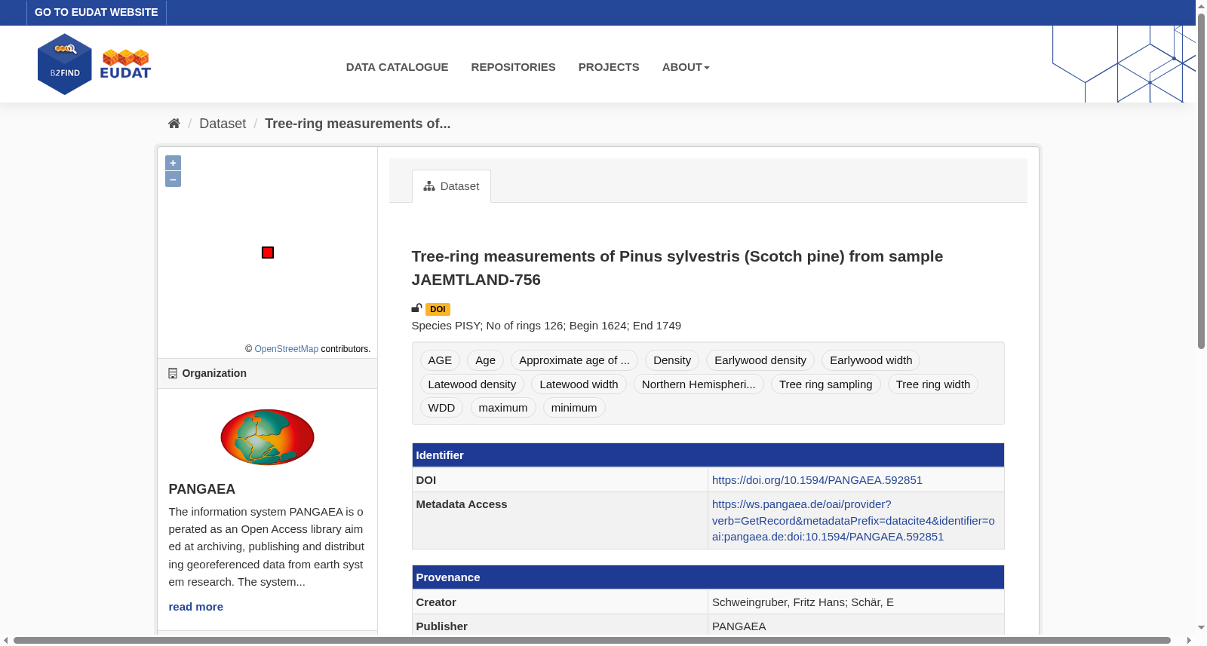
Task: Select the WDD tag
Action: pos(441,408)
